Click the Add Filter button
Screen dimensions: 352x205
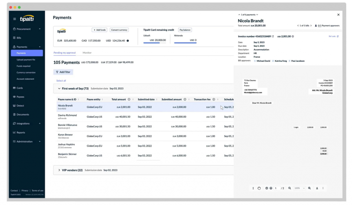click(x=63, y=72)
